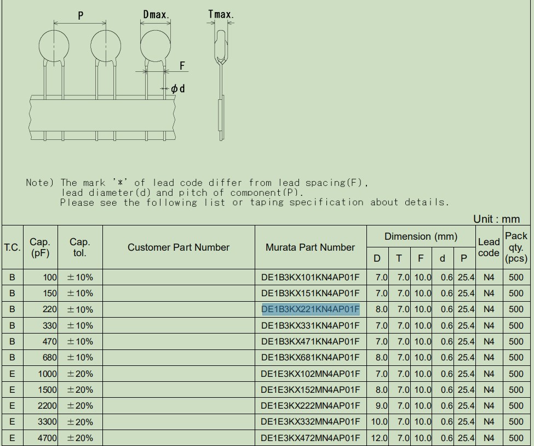Click the 'Cap. tol.' column header
The height and width of the screenshot is (446, 534).
point(80,247)
